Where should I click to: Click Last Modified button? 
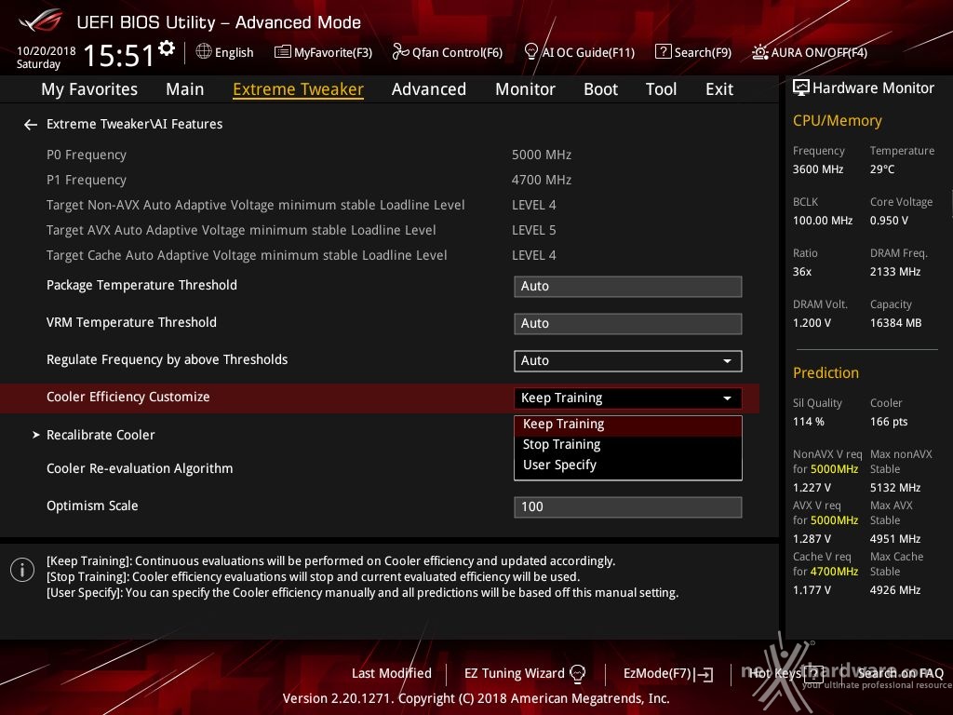click(392, 674)
